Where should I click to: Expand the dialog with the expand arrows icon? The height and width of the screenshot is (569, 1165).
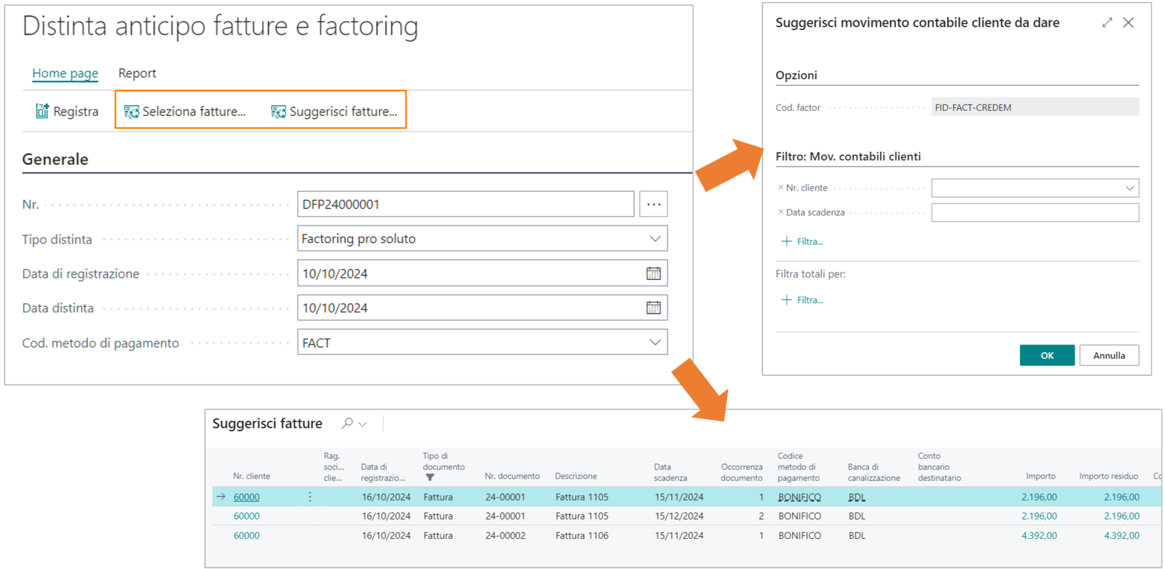[x=1107, y=23]
